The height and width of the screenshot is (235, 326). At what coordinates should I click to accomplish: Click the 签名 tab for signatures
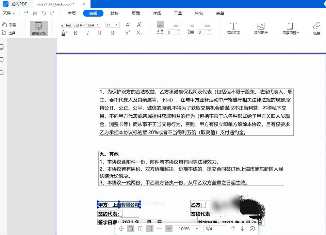pyautogui.click(x=199, y=13)
